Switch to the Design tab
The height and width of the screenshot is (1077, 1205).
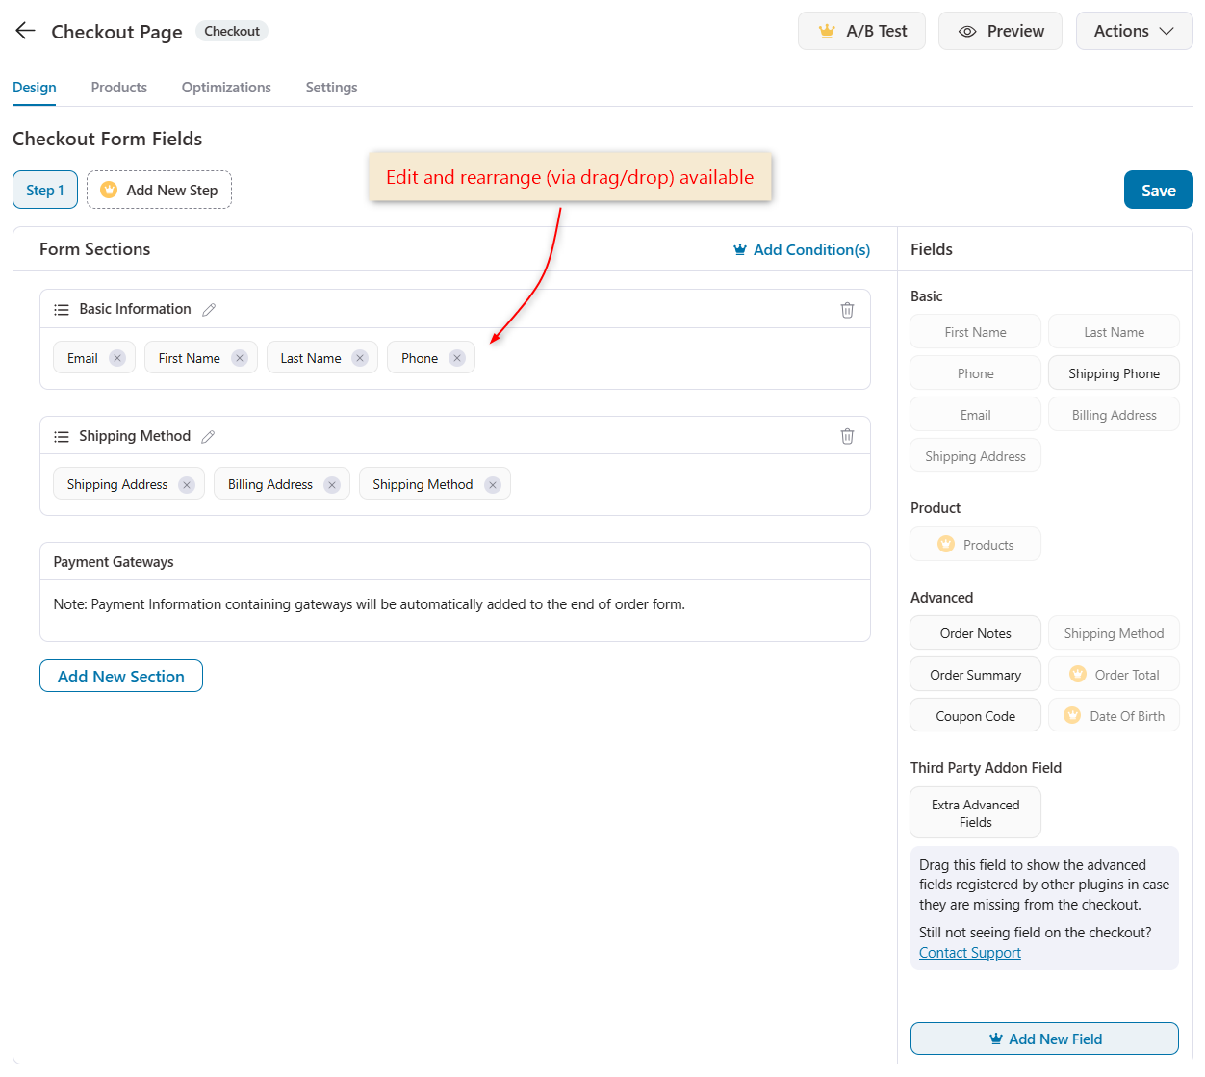[35, 88]
